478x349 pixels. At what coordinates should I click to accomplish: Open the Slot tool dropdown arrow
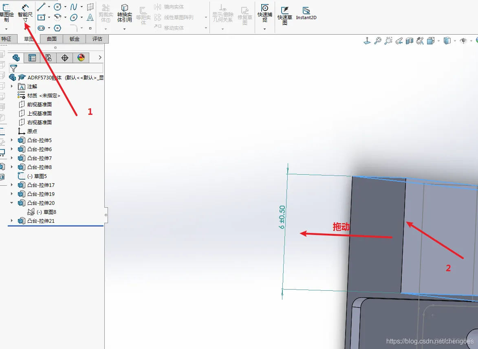(x=49, y=28)
